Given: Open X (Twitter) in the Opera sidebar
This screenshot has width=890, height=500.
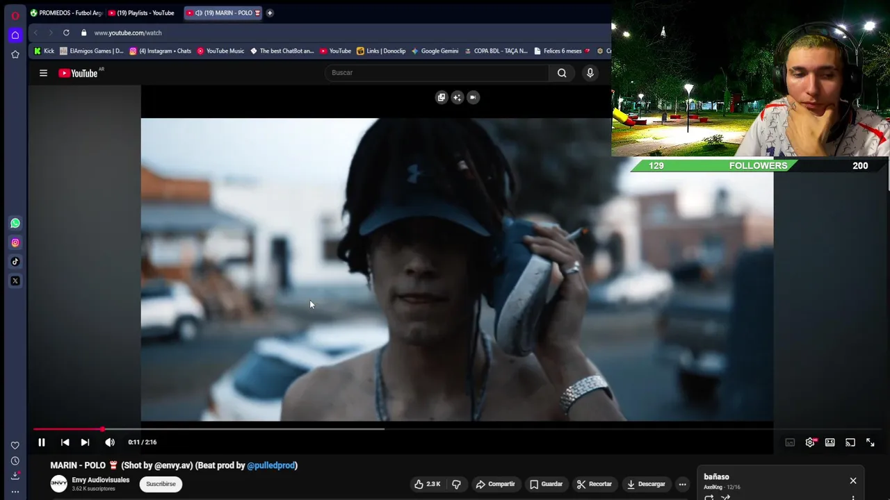Looking at the screenshot, I should 15,281.
